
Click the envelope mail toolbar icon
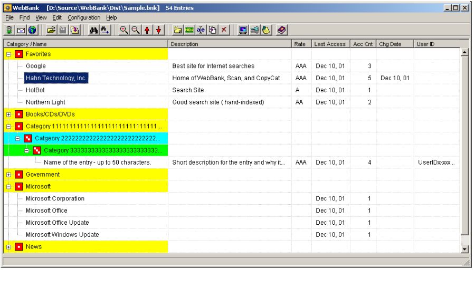click(21, 30)
